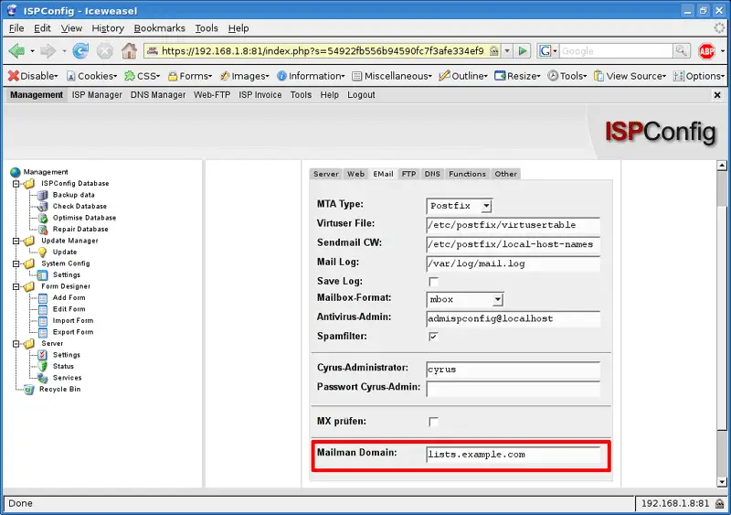Image resolution: width=731 pixels, height=515 pixels.
Task: Click the scrollbar up arrow
Action: click(722, 166)
